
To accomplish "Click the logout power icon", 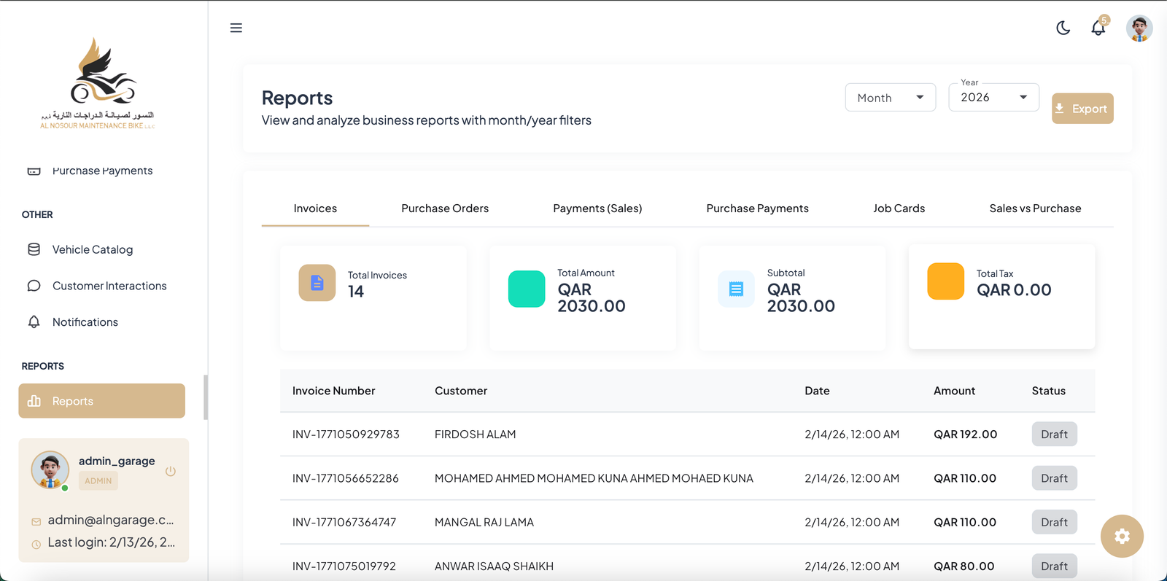I will (x=171, y=471).
